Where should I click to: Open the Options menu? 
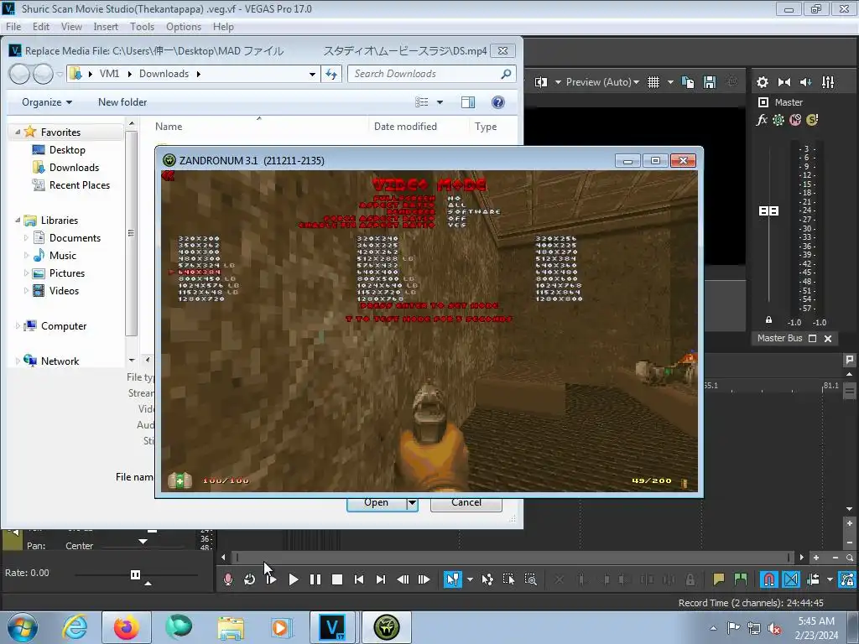tap(184, 26)
